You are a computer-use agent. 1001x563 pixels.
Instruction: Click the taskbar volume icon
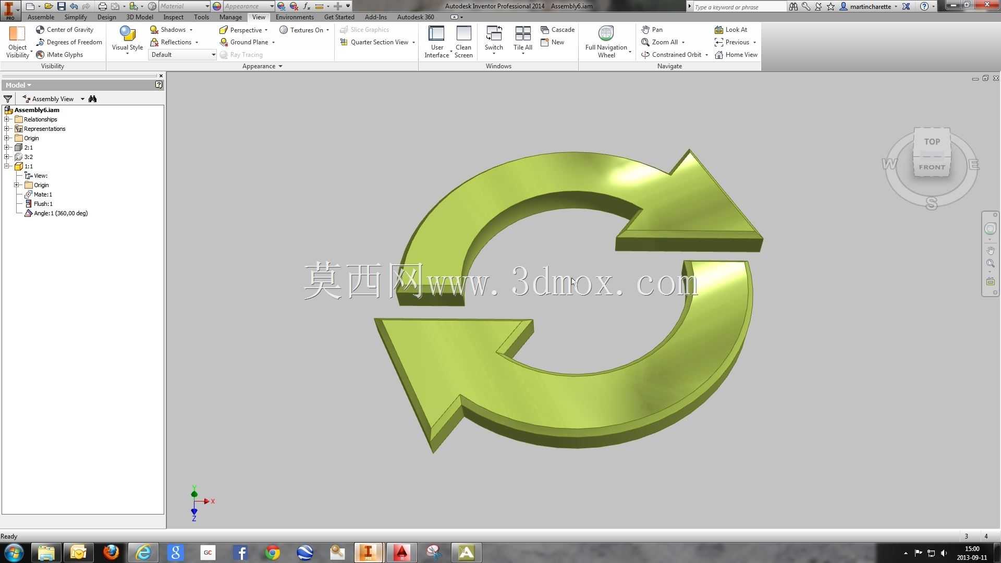(944, 553)
